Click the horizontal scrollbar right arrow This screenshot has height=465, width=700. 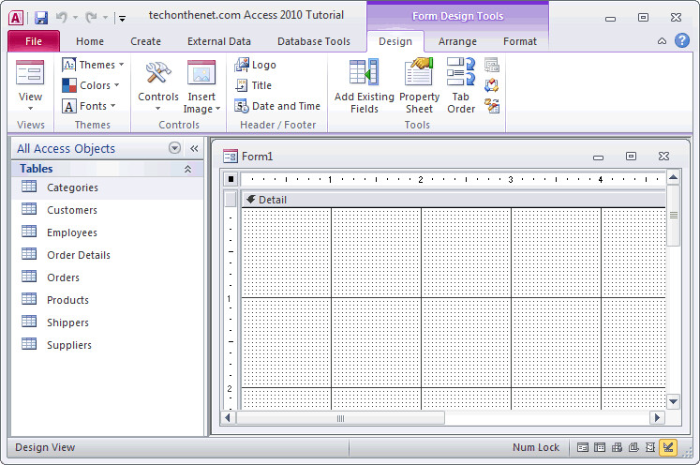[657, 418]
